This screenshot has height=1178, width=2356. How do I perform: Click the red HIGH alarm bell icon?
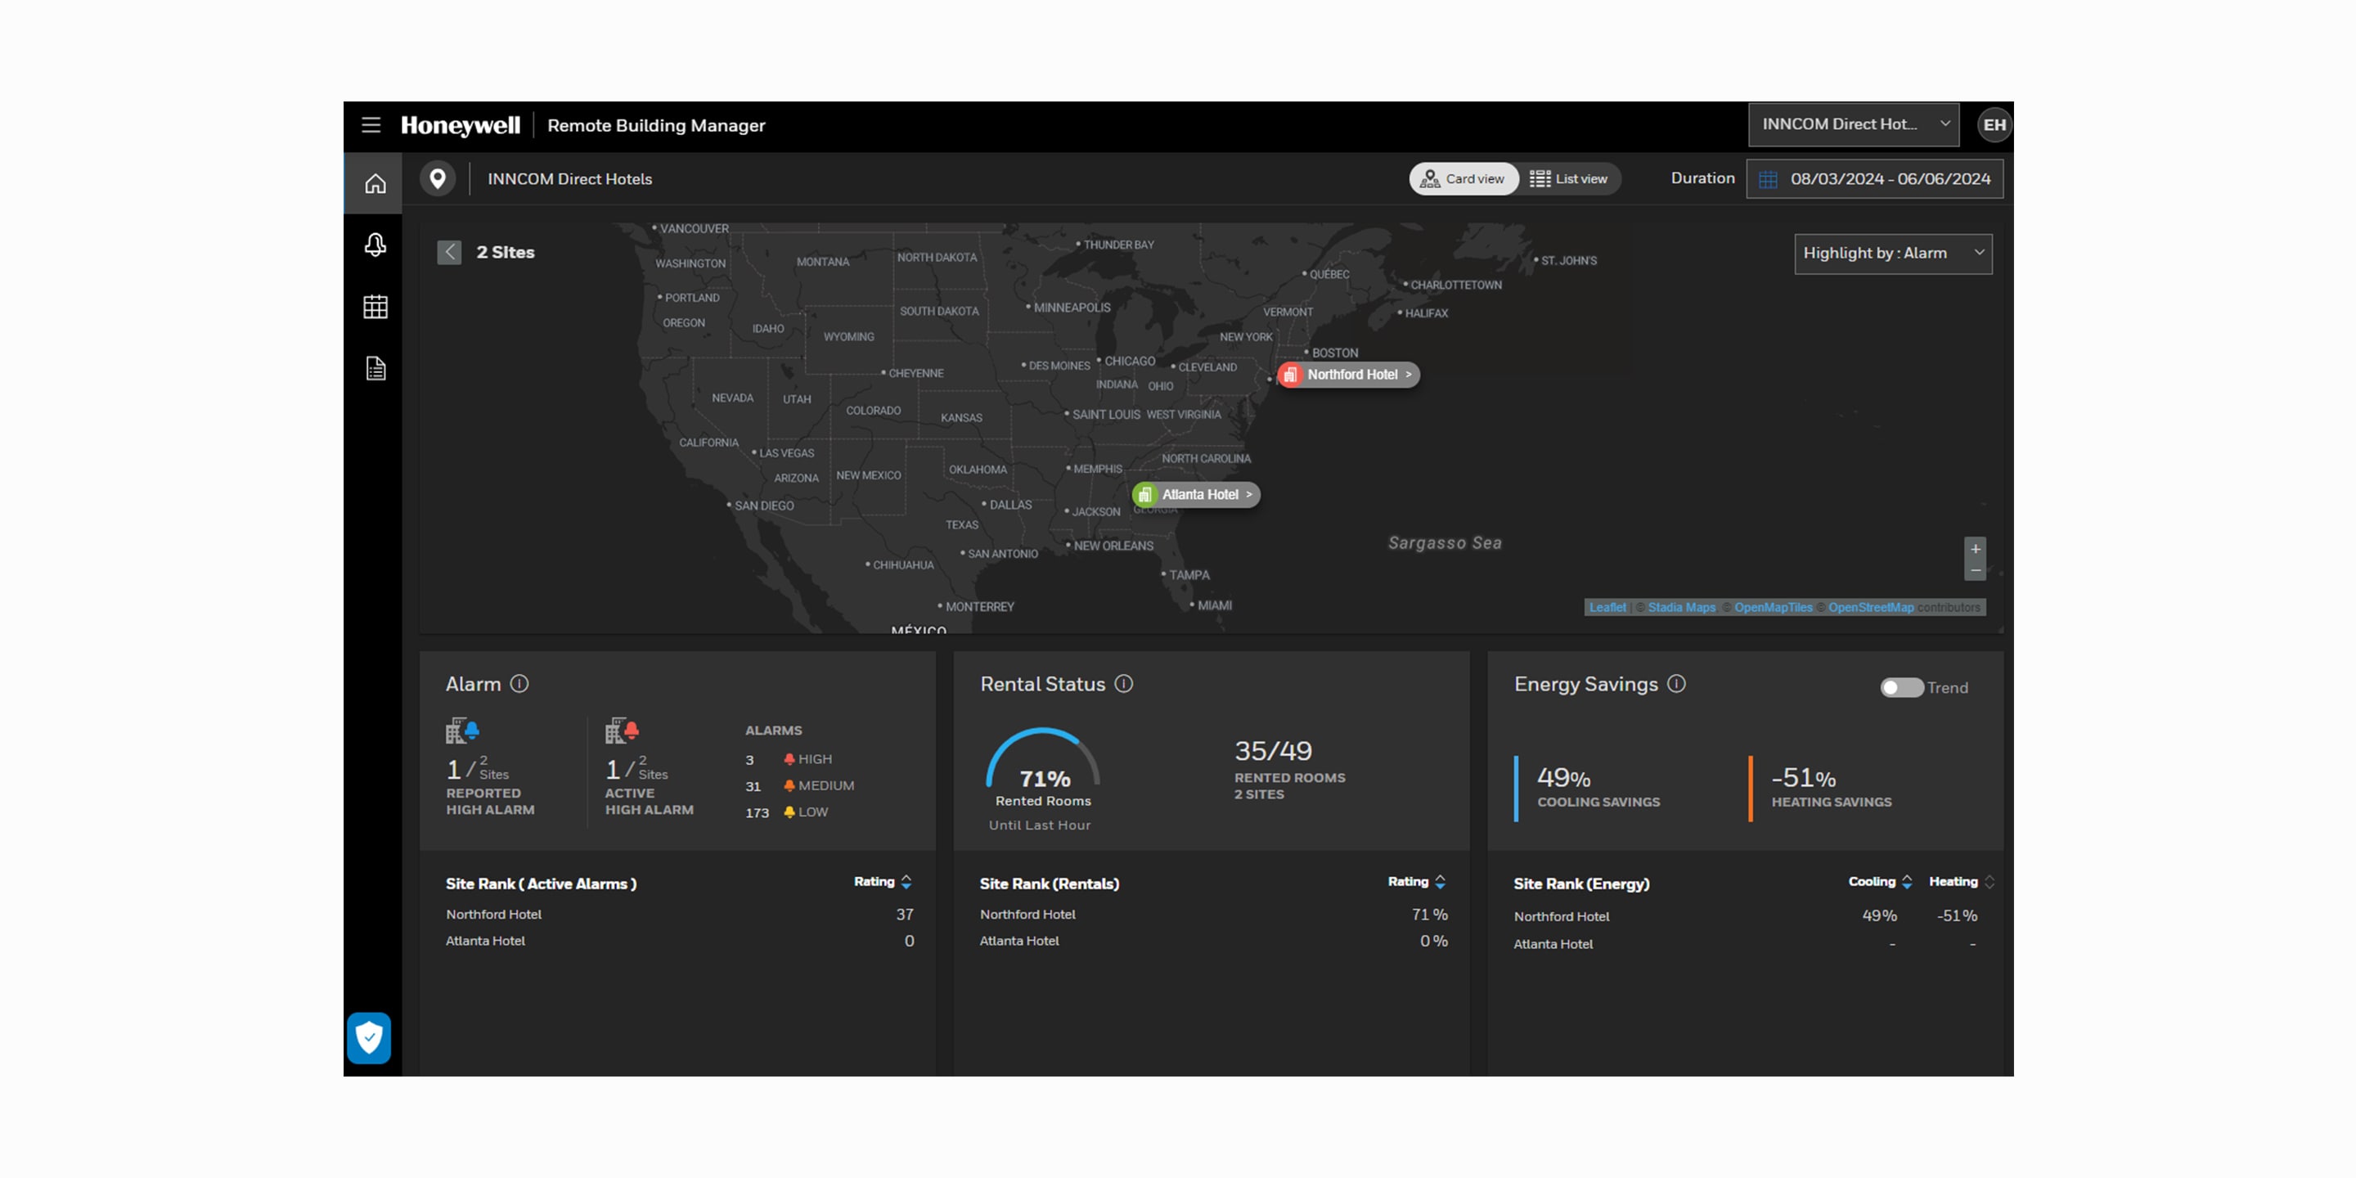point(789,759)
